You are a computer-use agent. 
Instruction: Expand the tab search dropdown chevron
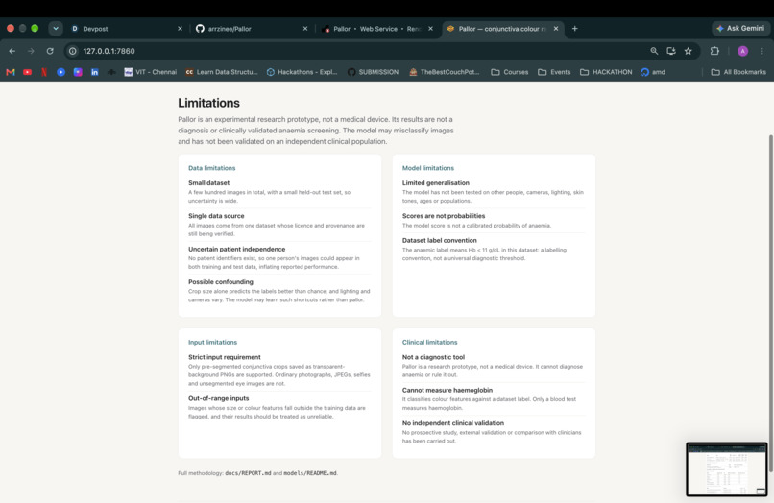pos(56,29)
